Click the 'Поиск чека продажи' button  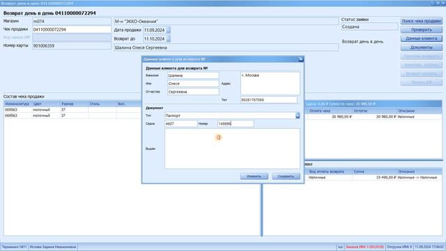(421, 21)
